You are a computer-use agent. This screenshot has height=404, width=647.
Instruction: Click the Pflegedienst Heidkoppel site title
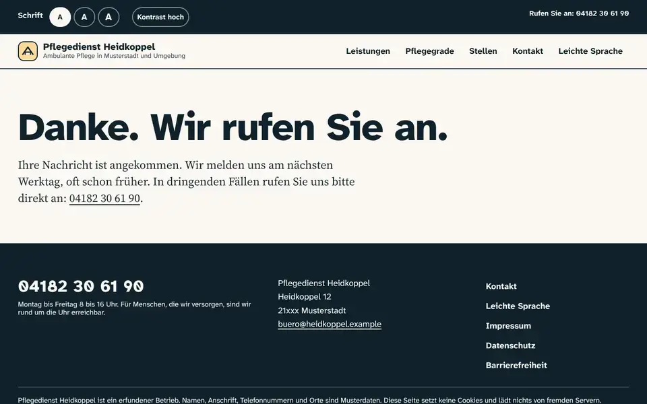pyautogui.click(x=99, y=46)
